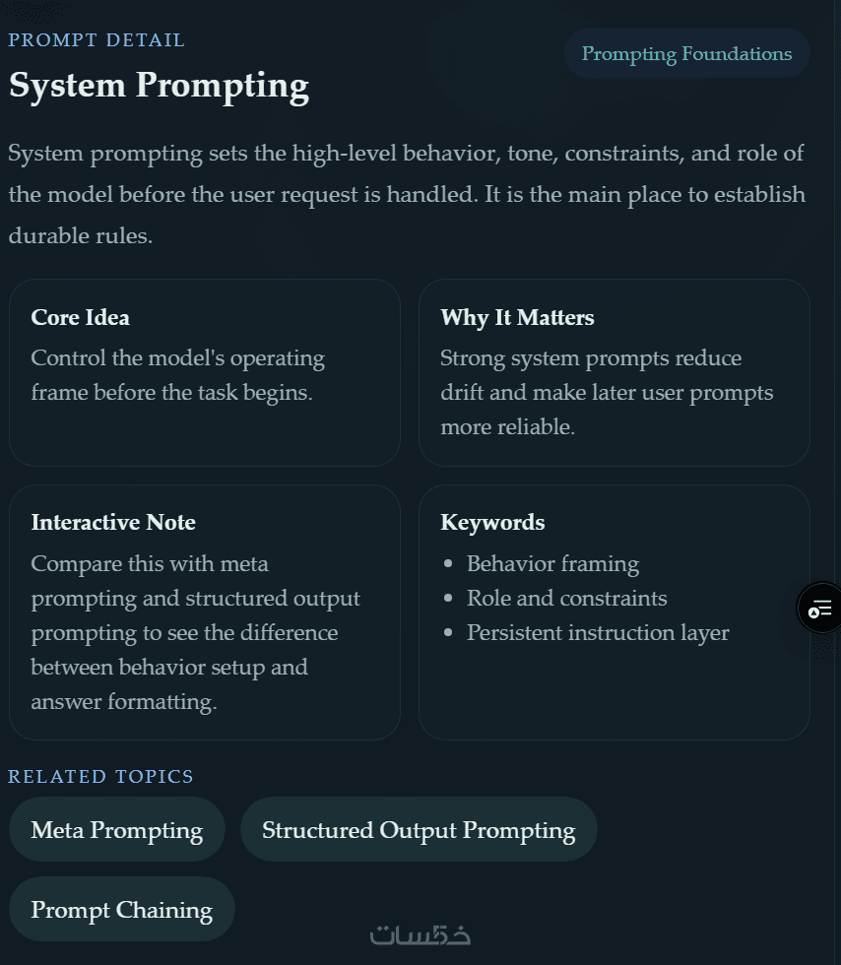Click the PROMPT DETAIL section label
841x965 pixels.
[x=97, y=40]
